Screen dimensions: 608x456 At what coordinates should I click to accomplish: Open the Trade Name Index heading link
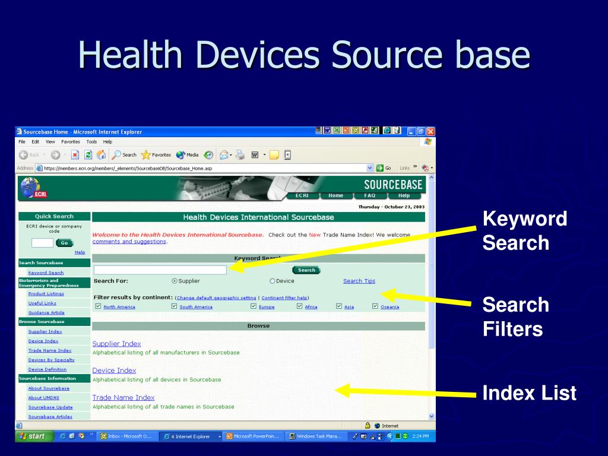point(123,397)
